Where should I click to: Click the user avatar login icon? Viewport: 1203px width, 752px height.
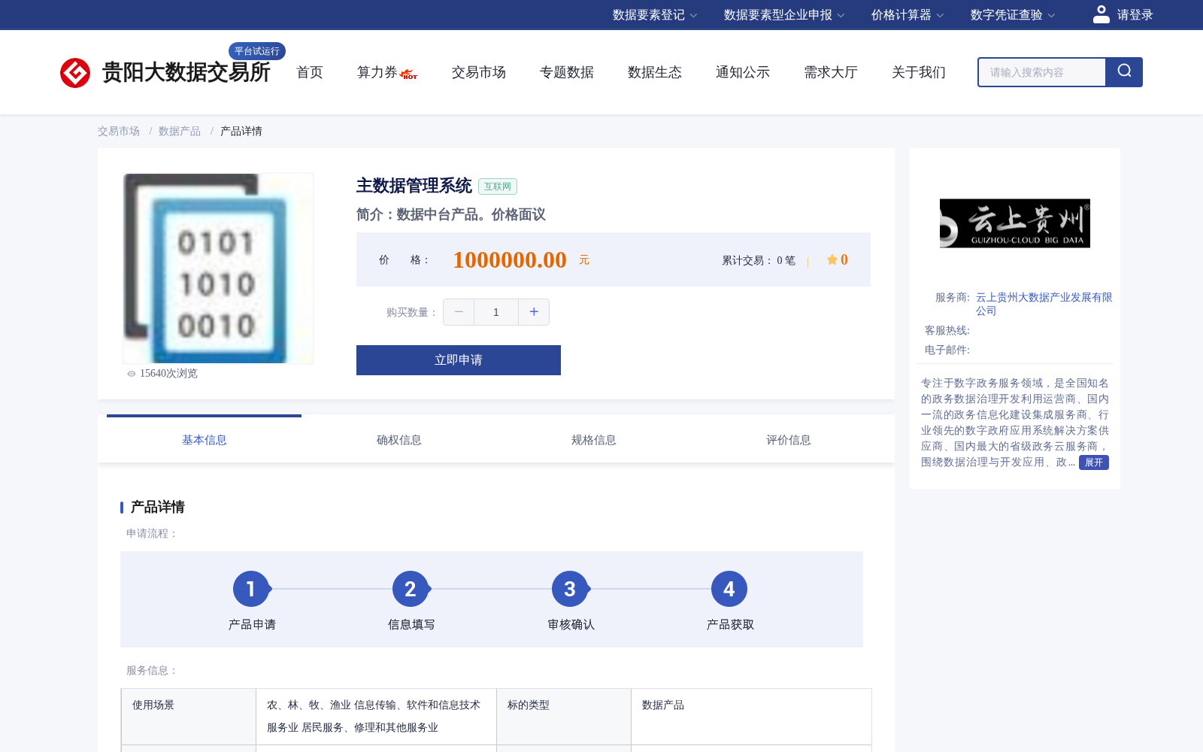1101,14
